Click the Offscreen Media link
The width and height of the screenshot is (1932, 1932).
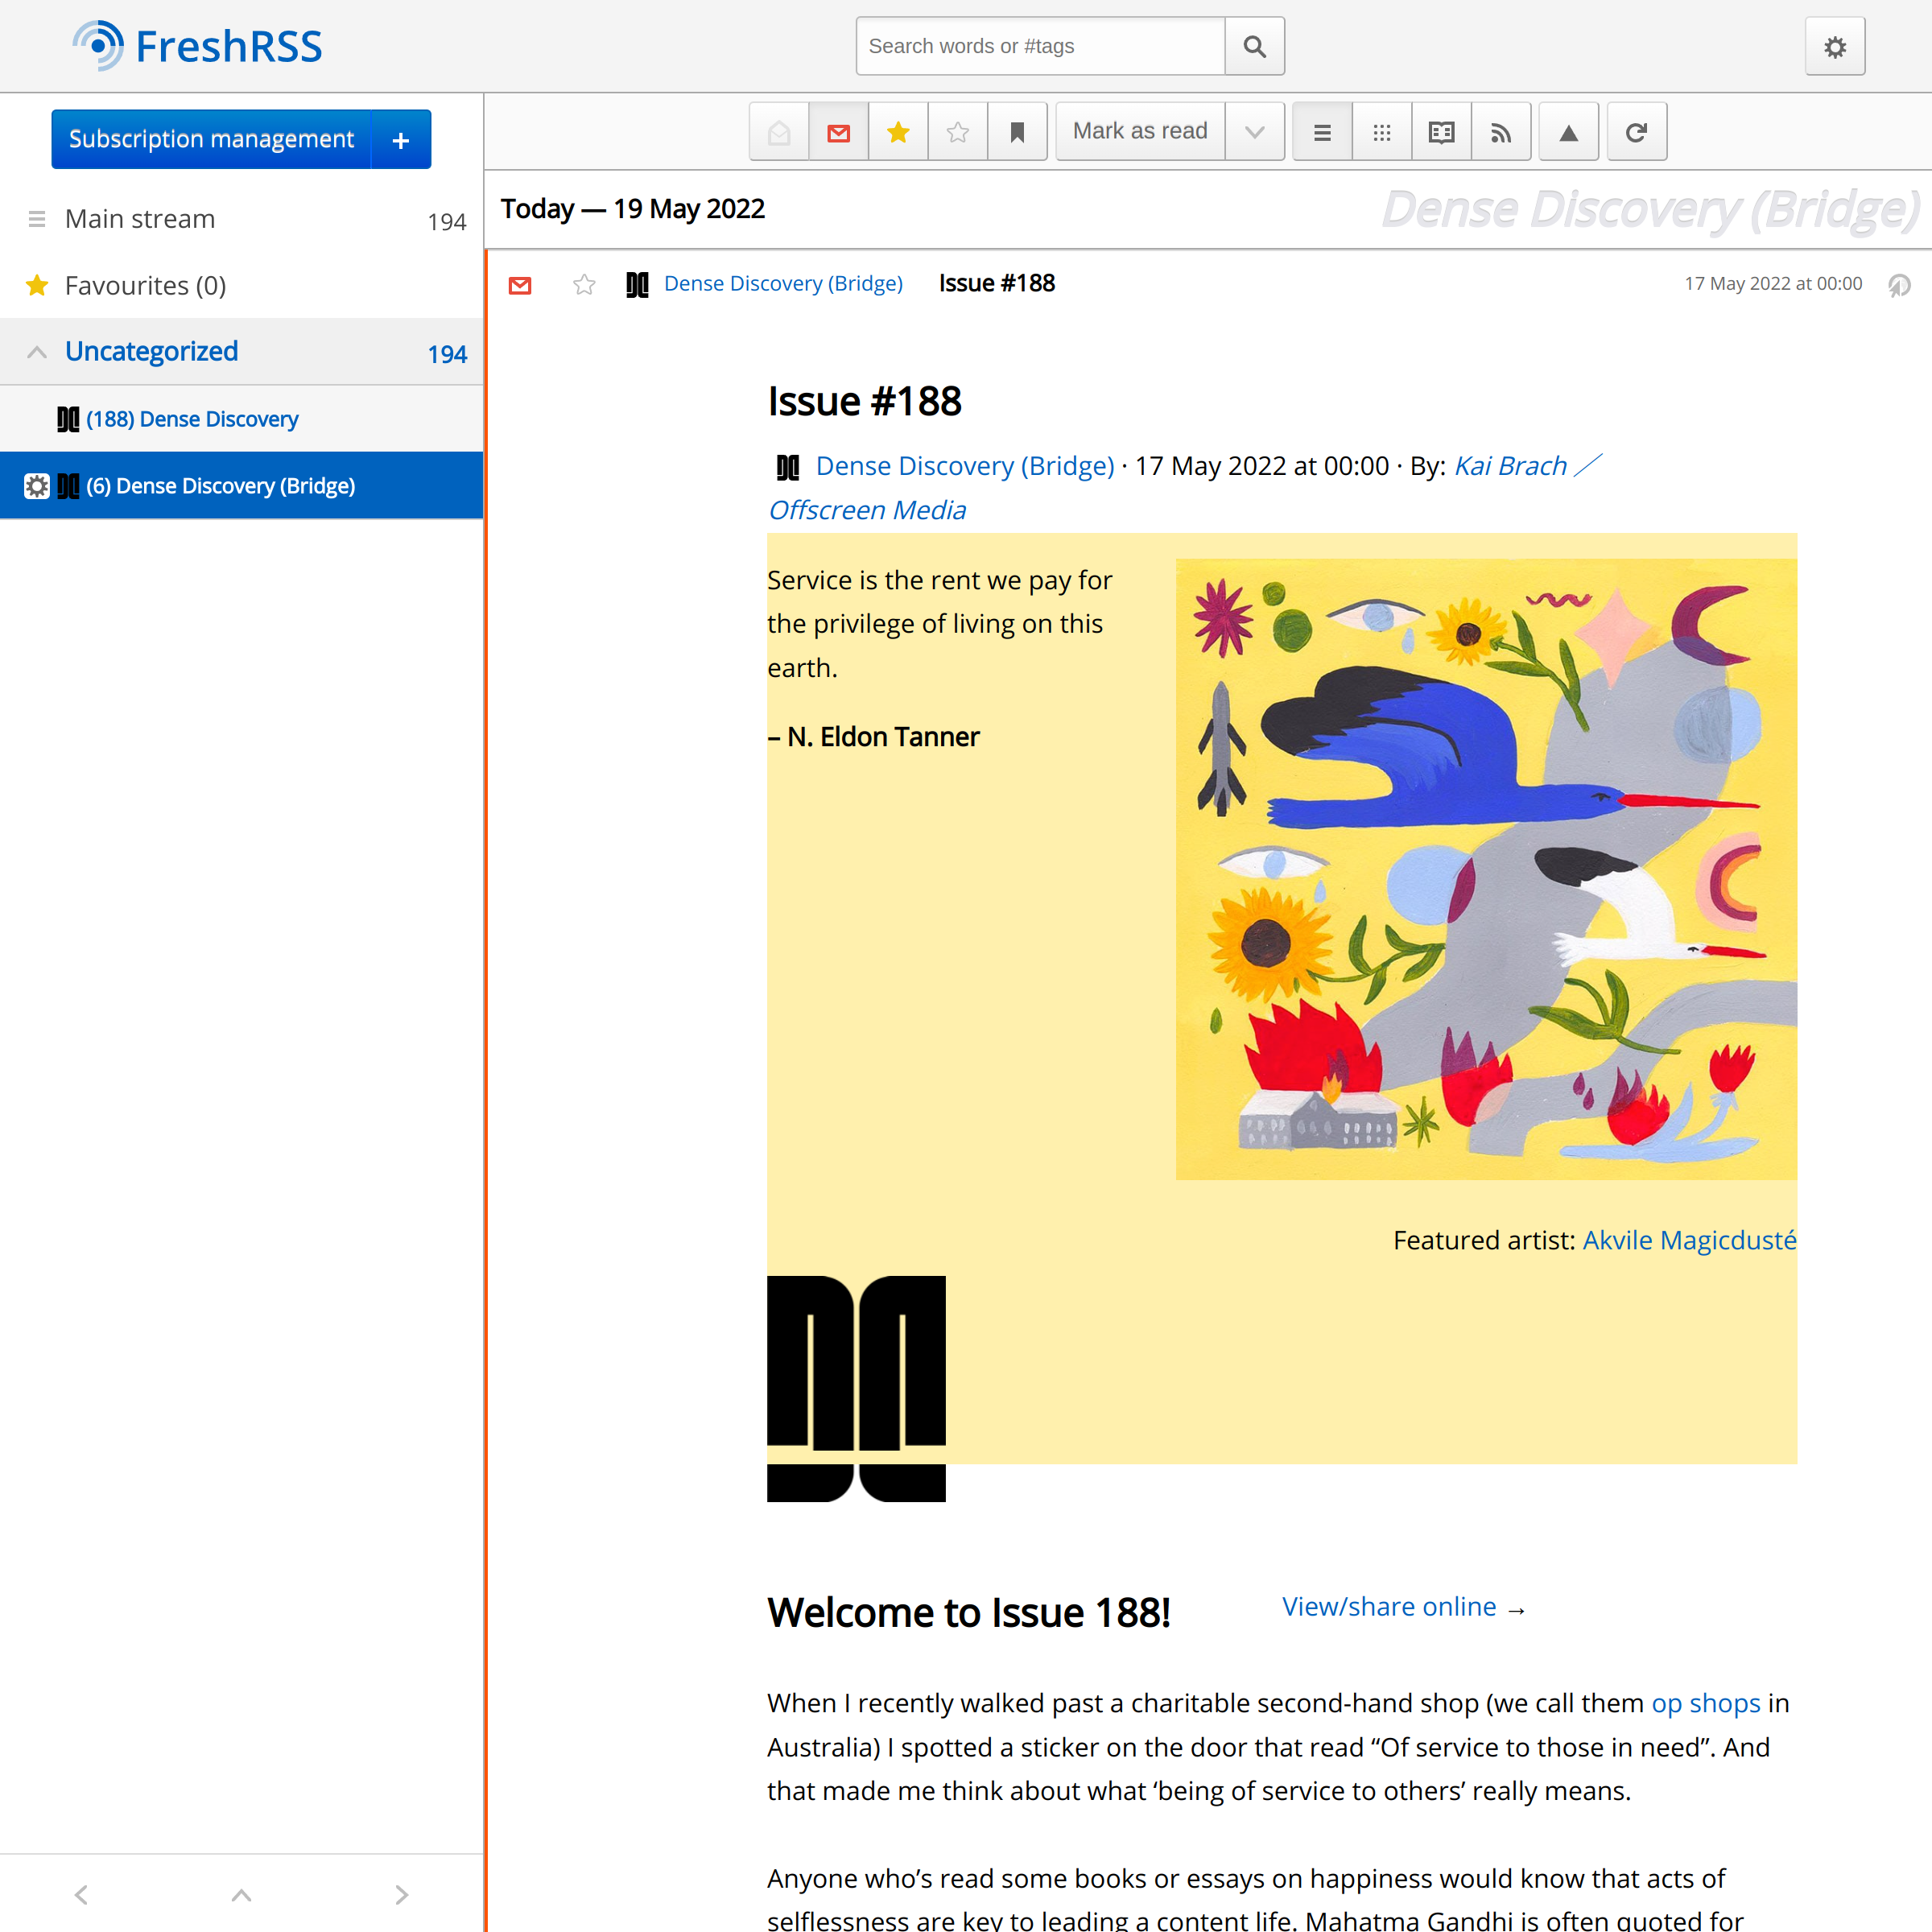867,510
